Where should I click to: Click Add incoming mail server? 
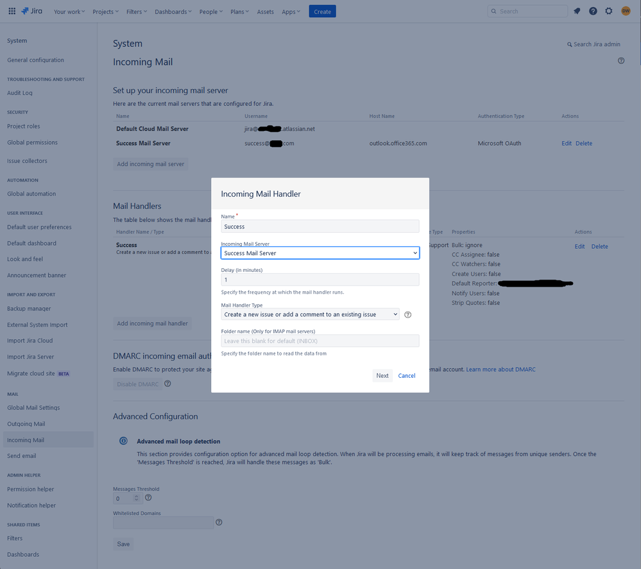tap(150, 164)
